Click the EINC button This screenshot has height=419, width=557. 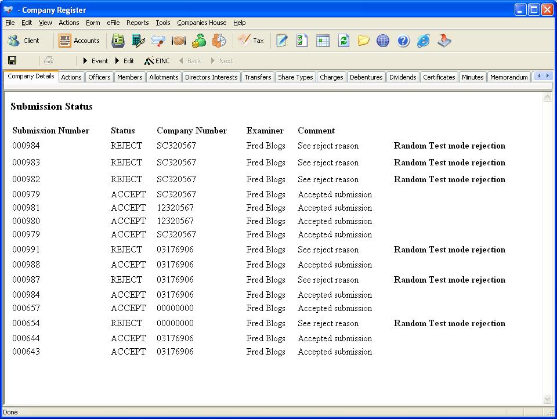tap(157, 61)
